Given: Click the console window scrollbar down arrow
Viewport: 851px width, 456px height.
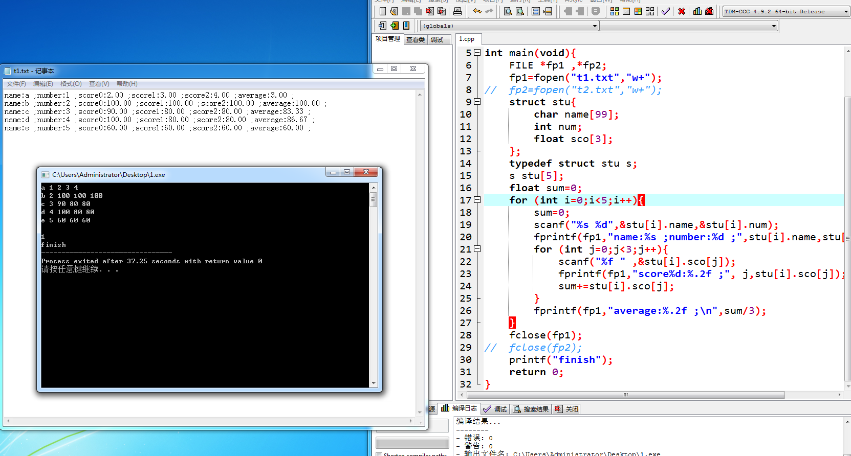Looking at the screenshot, I should 374,383.
